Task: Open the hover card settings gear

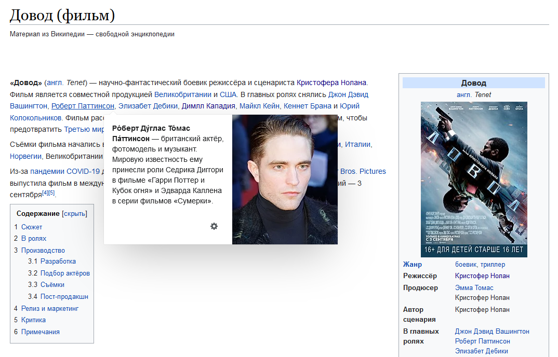Action: (214, 226)
